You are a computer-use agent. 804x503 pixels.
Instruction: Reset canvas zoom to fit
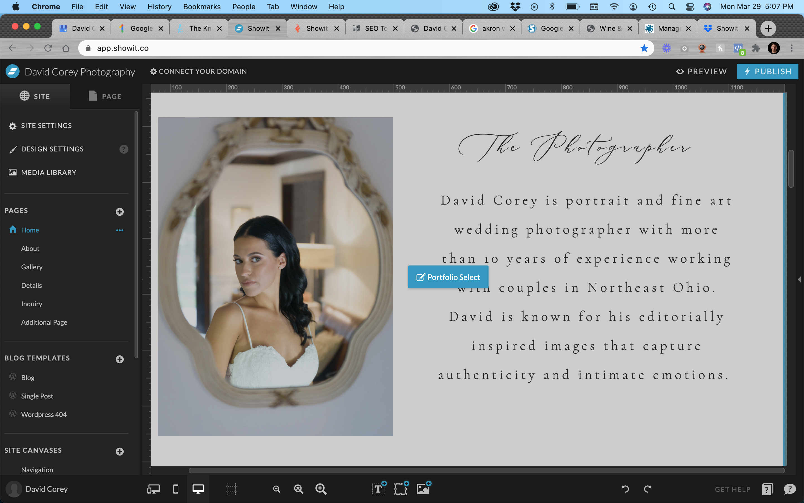[x=299, y=489]
